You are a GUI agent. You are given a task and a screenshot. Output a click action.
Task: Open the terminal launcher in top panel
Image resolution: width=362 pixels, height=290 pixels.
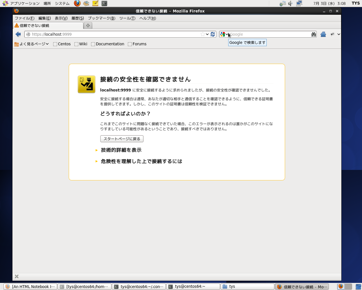click(x=104, y=3)
